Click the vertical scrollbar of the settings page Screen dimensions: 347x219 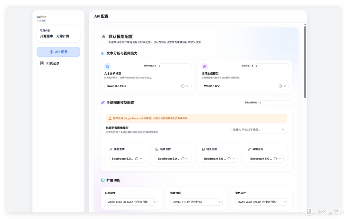[x=305, y=62]
